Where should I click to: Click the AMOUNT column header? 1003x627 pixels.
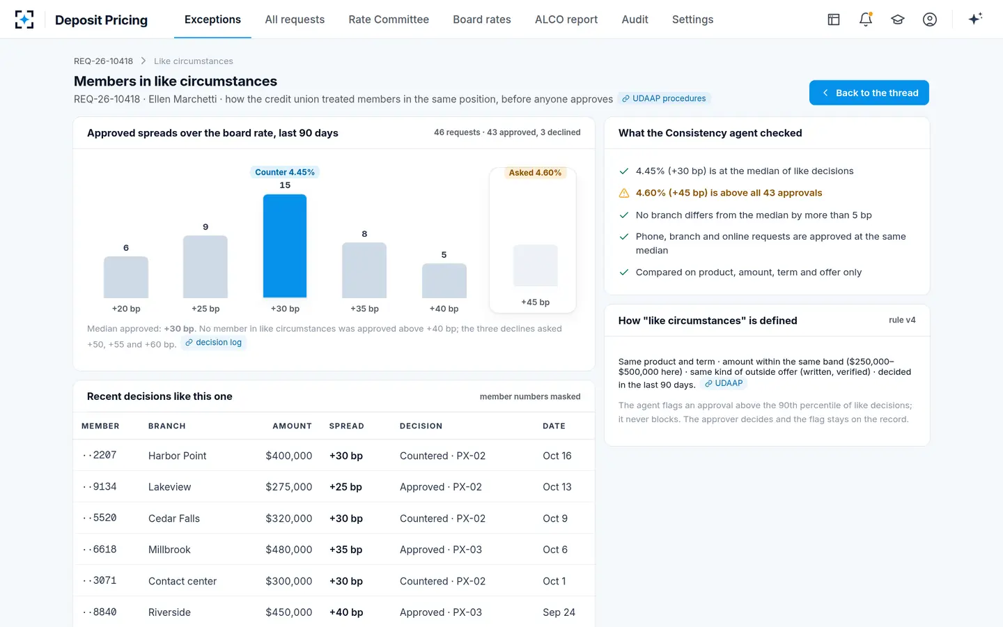pos(292,426)
